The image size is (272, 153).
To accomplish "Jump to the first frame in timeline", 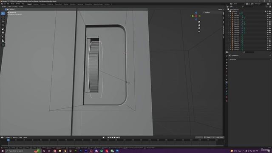I will tap(108, 137).
